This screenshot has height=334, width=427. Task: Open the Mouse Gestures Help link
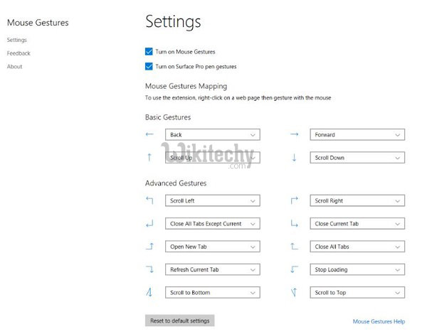379,321
